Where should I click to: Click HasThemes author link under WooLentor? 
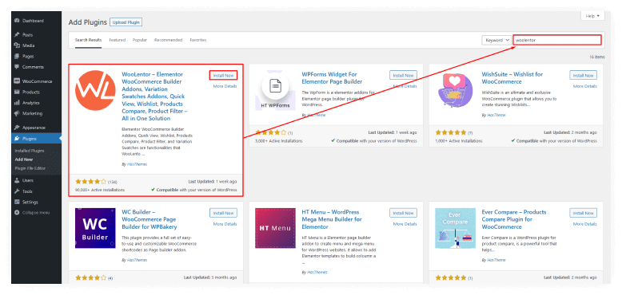click(137, 163)
